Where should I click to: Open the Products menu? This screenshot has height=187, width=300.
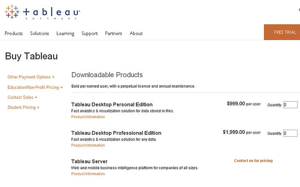tap(14, 33)
